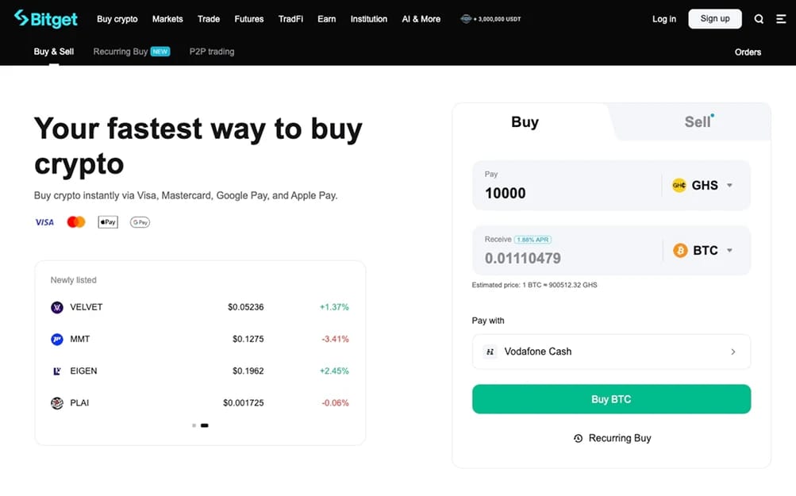Open the Institution menu
This screenshot has height=496, width=796.
click(x=369, y=19)
